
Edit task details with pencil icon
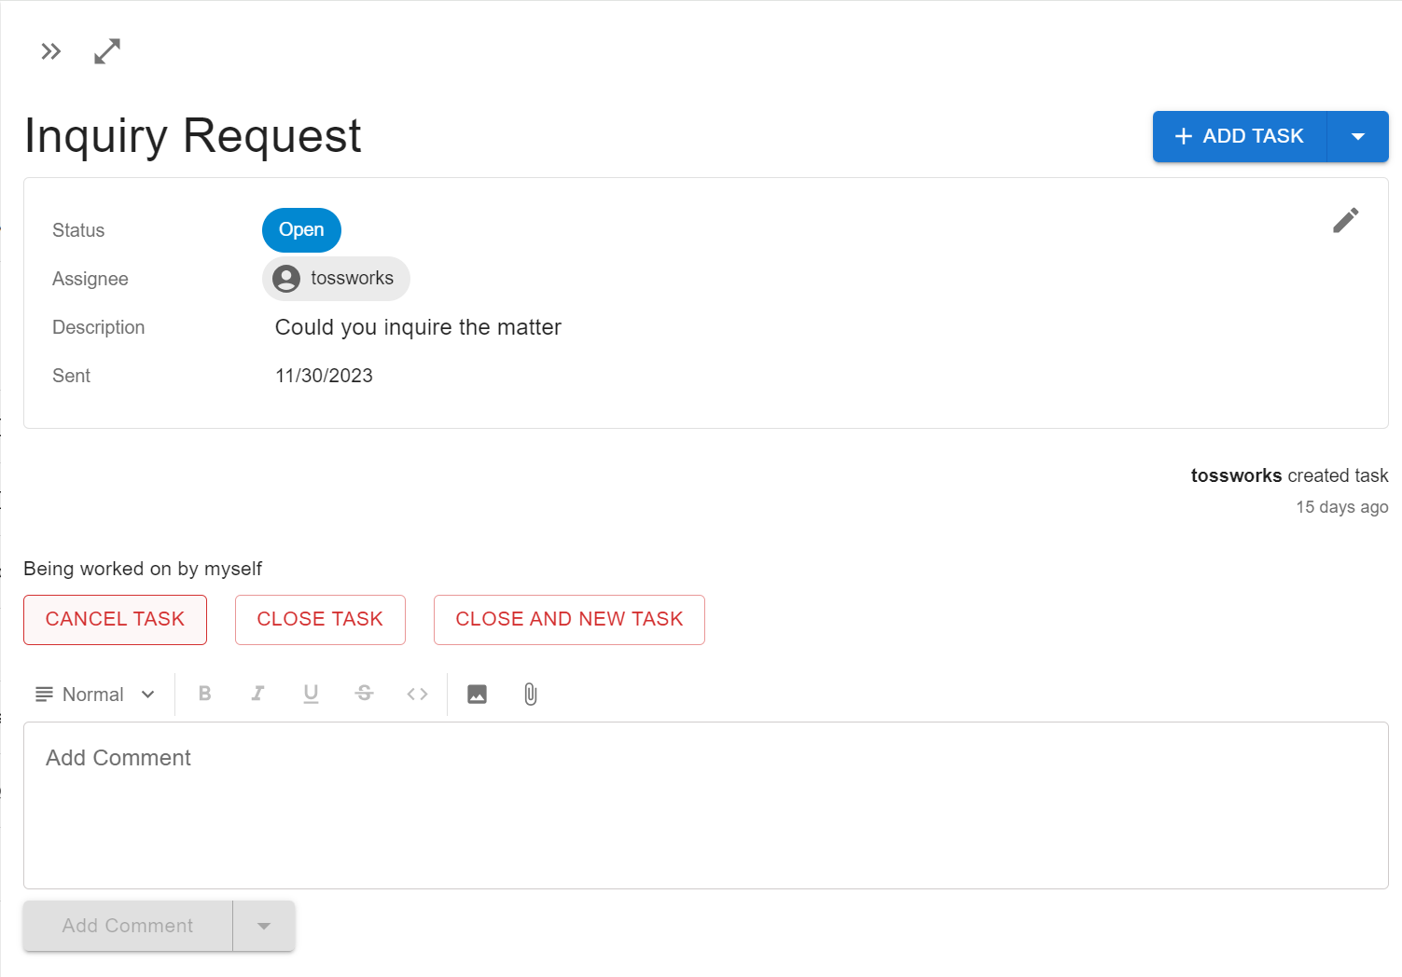pos(1345,220)
